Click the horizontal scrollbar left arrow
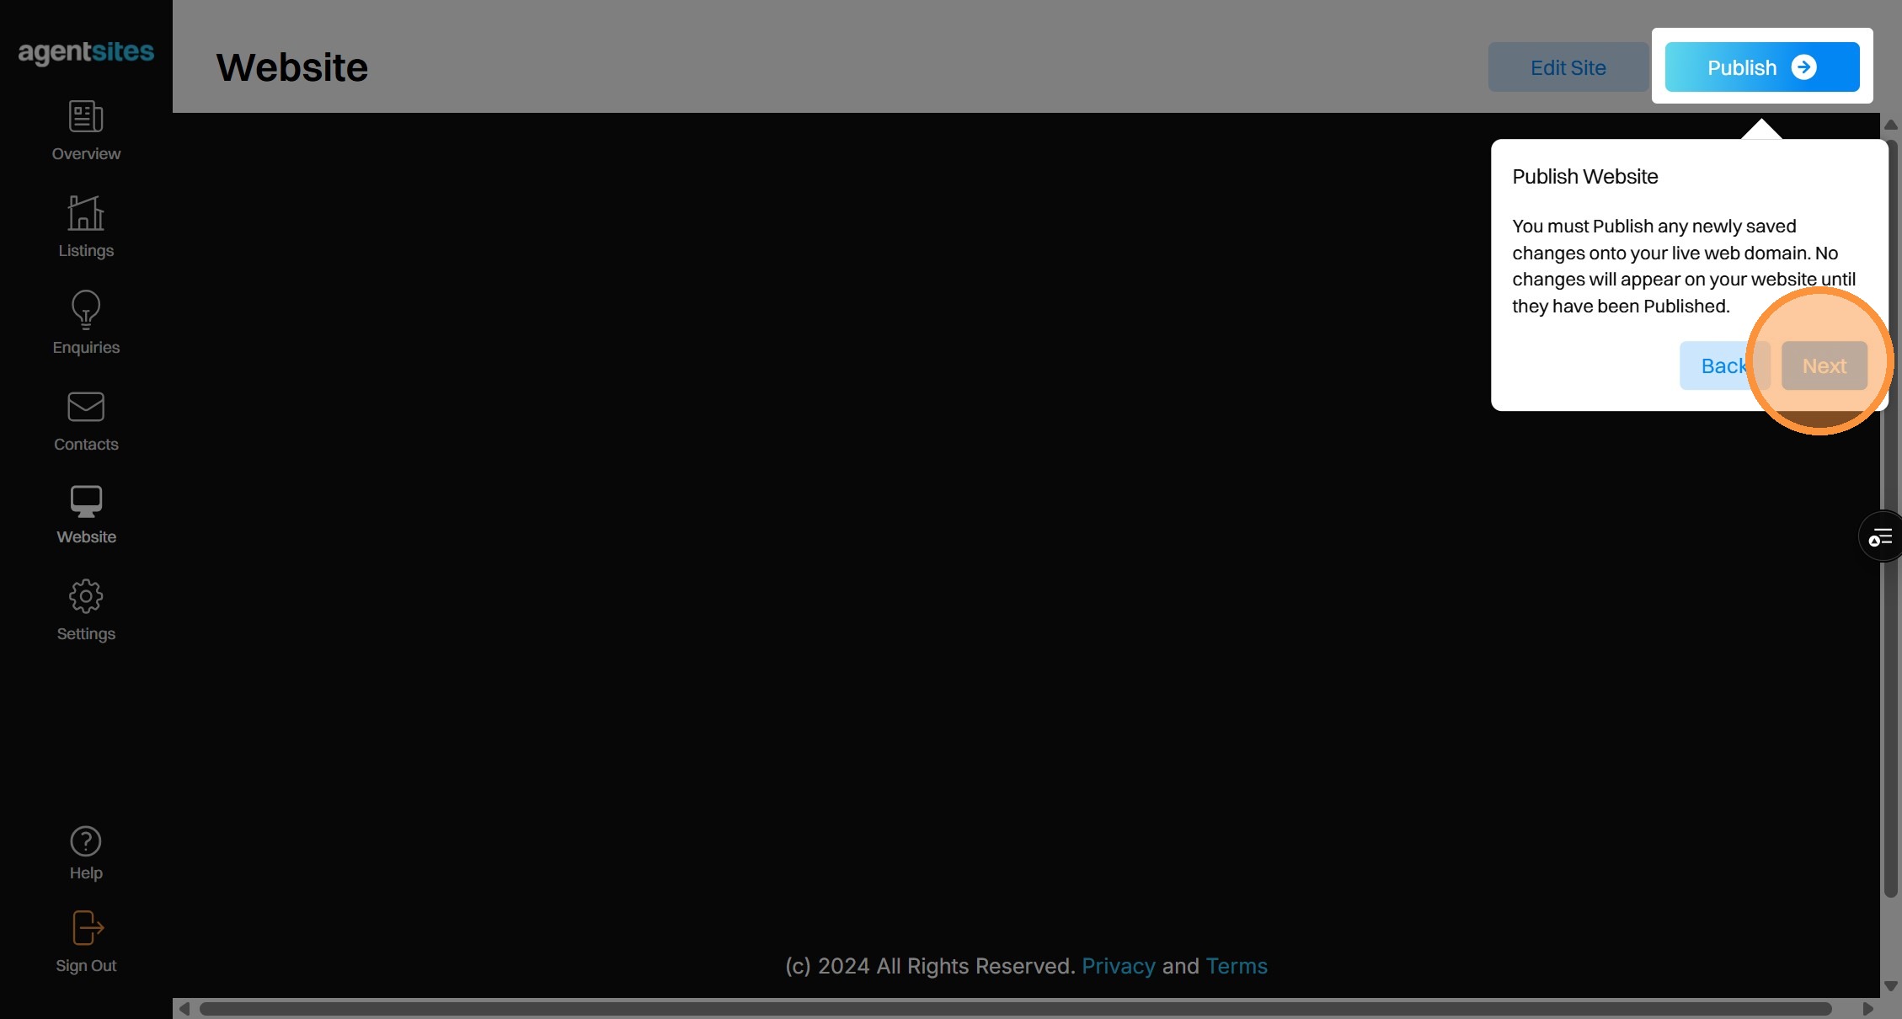The height and width of the screenshot is (1019, 1902). [184, 1009]
